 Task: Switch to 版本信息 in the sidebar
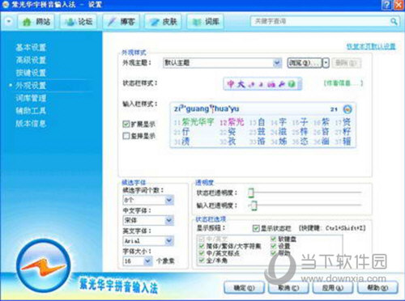point(31,124)
